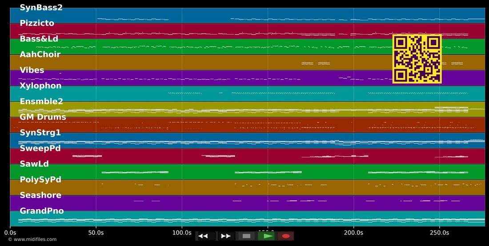Select the Xylophon track label
Viewport: 489px width, 246px height.
click(40, 86)
